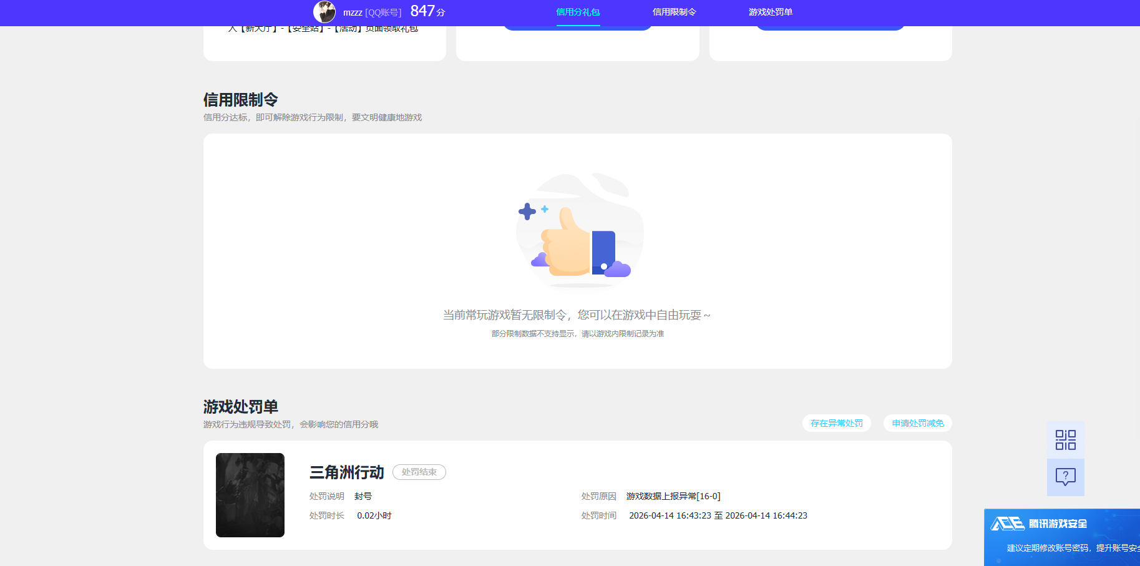Image resolution: width=1140 pixels, height=566 pixels.
Task: Click the 封号 punishment description value
Action: pos(363,496)
